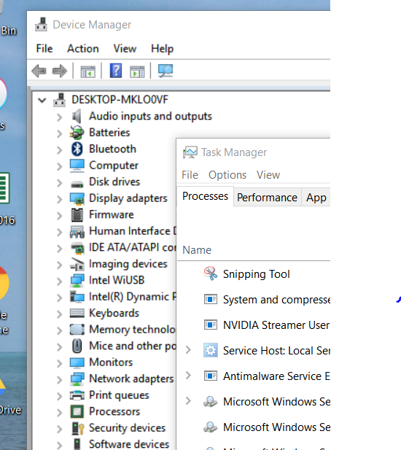The height and width of the screenshot is (450, 401).
Task: Select the Processes tab in Task Manager
Action: coord(206,196)
